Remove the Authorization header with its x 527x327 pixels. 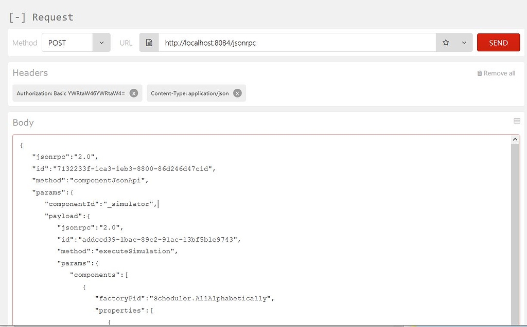134,93
